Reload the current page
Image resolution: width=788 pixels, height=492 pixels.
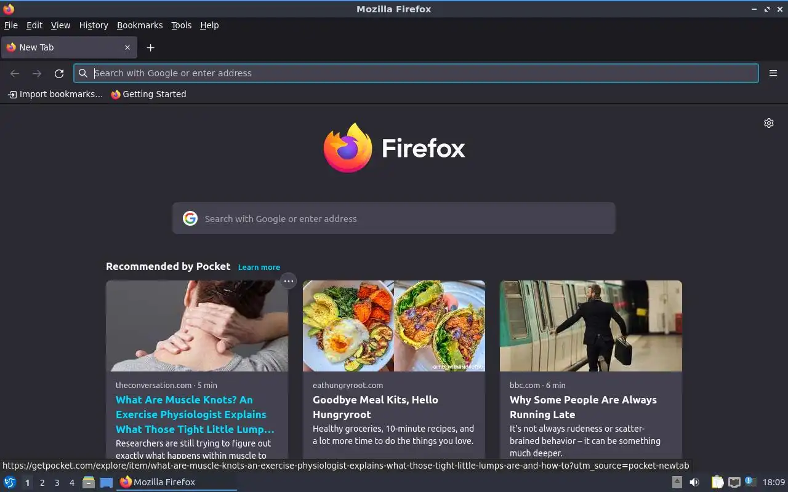[x=59, y=73]
